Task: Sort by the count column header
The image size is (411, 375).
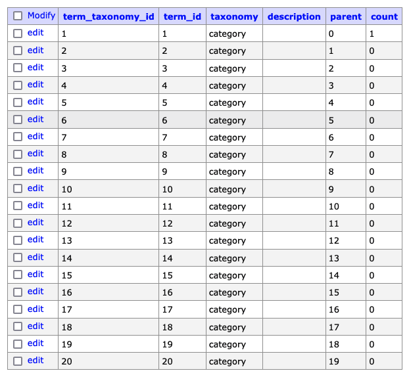Action: click(384, 17)
